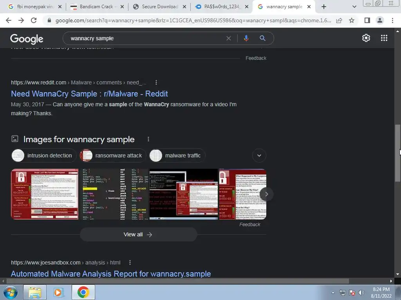Screen dimensions: 401x300
Task: Close the wannacry sample tab
Action: click(309, 7)
